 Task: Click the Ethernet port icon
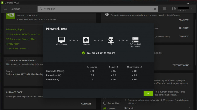[86, 40]
